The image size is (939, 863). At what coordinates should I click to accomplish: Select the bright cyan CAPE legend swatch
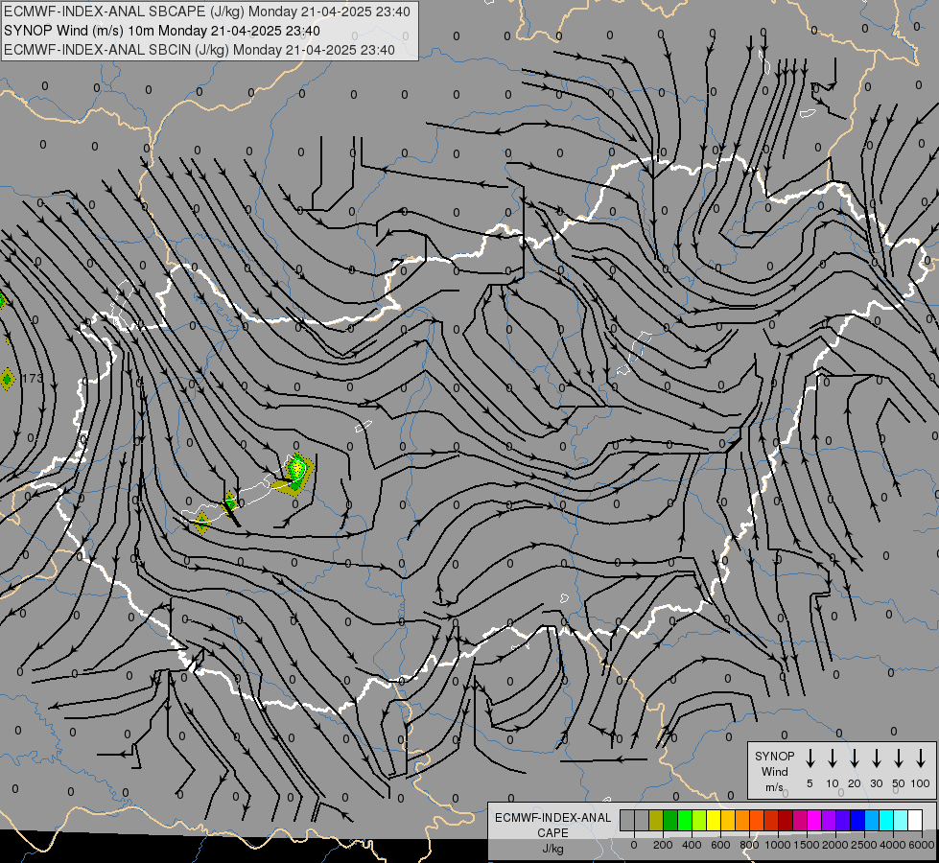pos(887,820)
